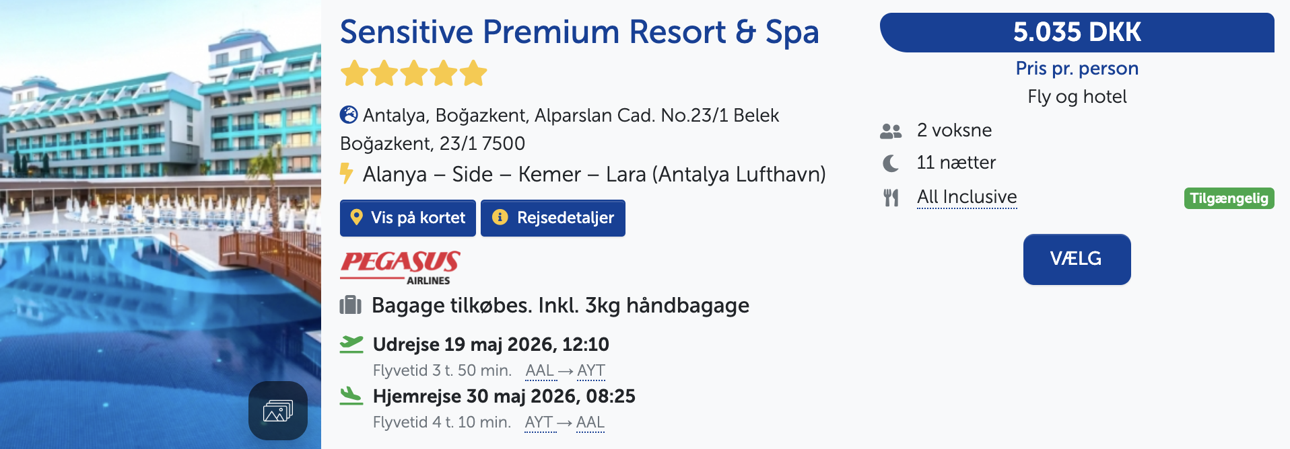Image resolution: width=1290 pixels, height=449 pixels.
Task: Click the lightning bolt transfer icon
Action: (x=346, y=173)
